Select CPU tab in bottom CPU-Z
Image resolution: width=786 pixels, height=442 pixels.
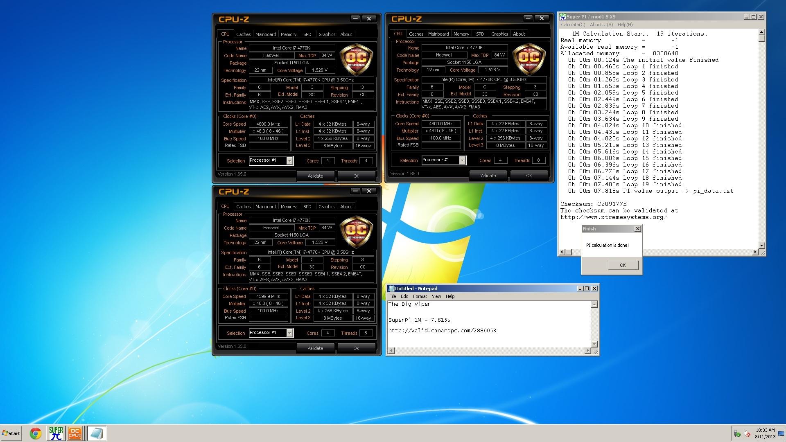point(225,206)
